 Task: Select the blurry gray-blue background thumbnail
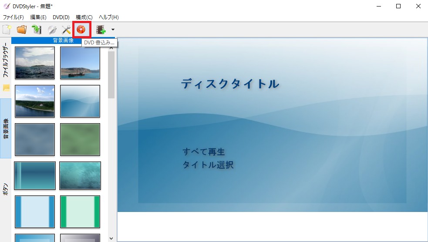[x=35, y=139]
